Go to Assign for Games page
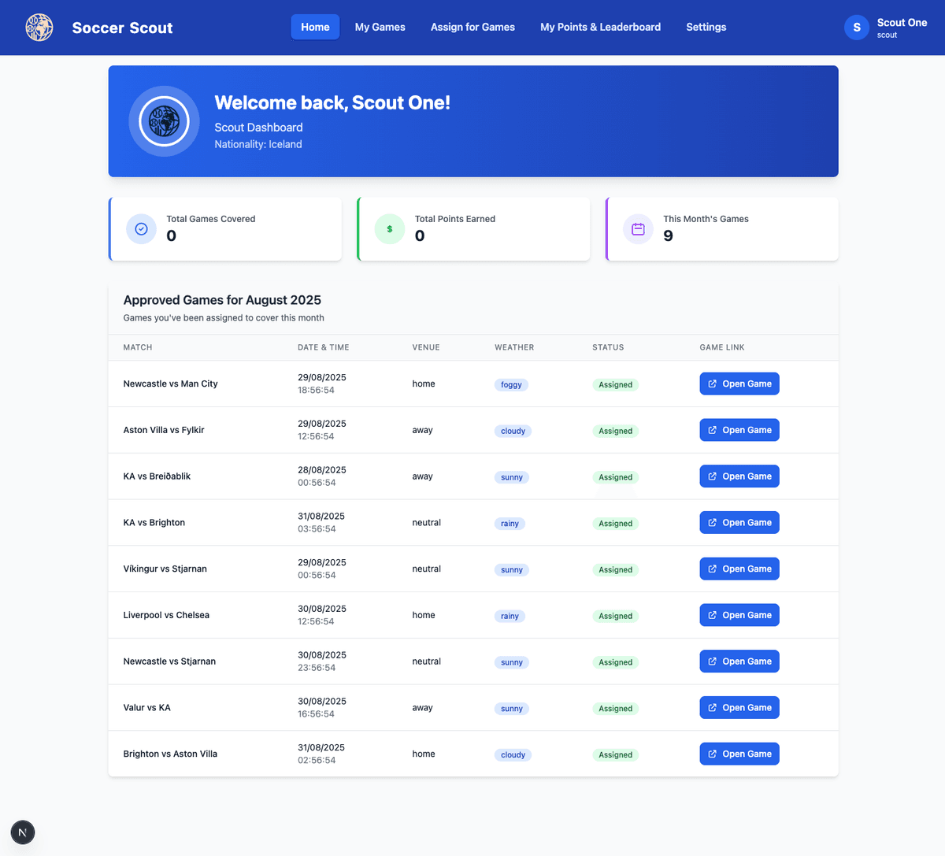Viewport: 945px width, 856px height. [x=472, y=27]
